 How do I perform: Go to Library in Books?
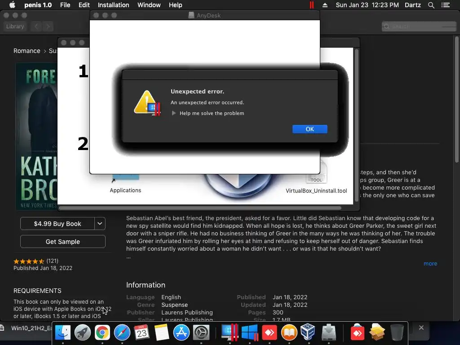(x=15, y=27)
